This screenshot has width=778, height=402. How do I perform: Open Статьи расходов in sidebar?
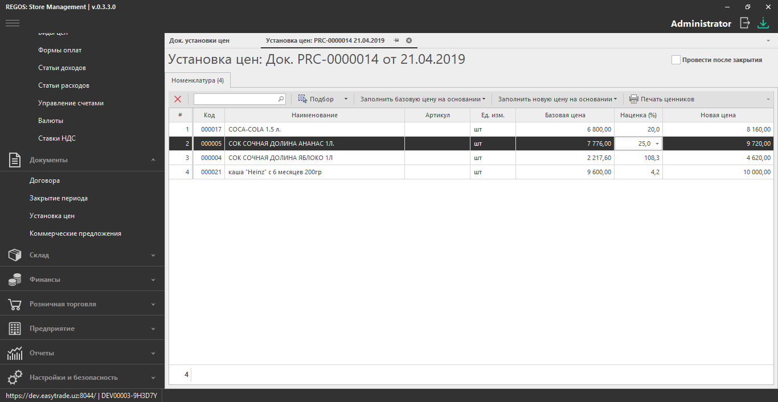[64, 85]
